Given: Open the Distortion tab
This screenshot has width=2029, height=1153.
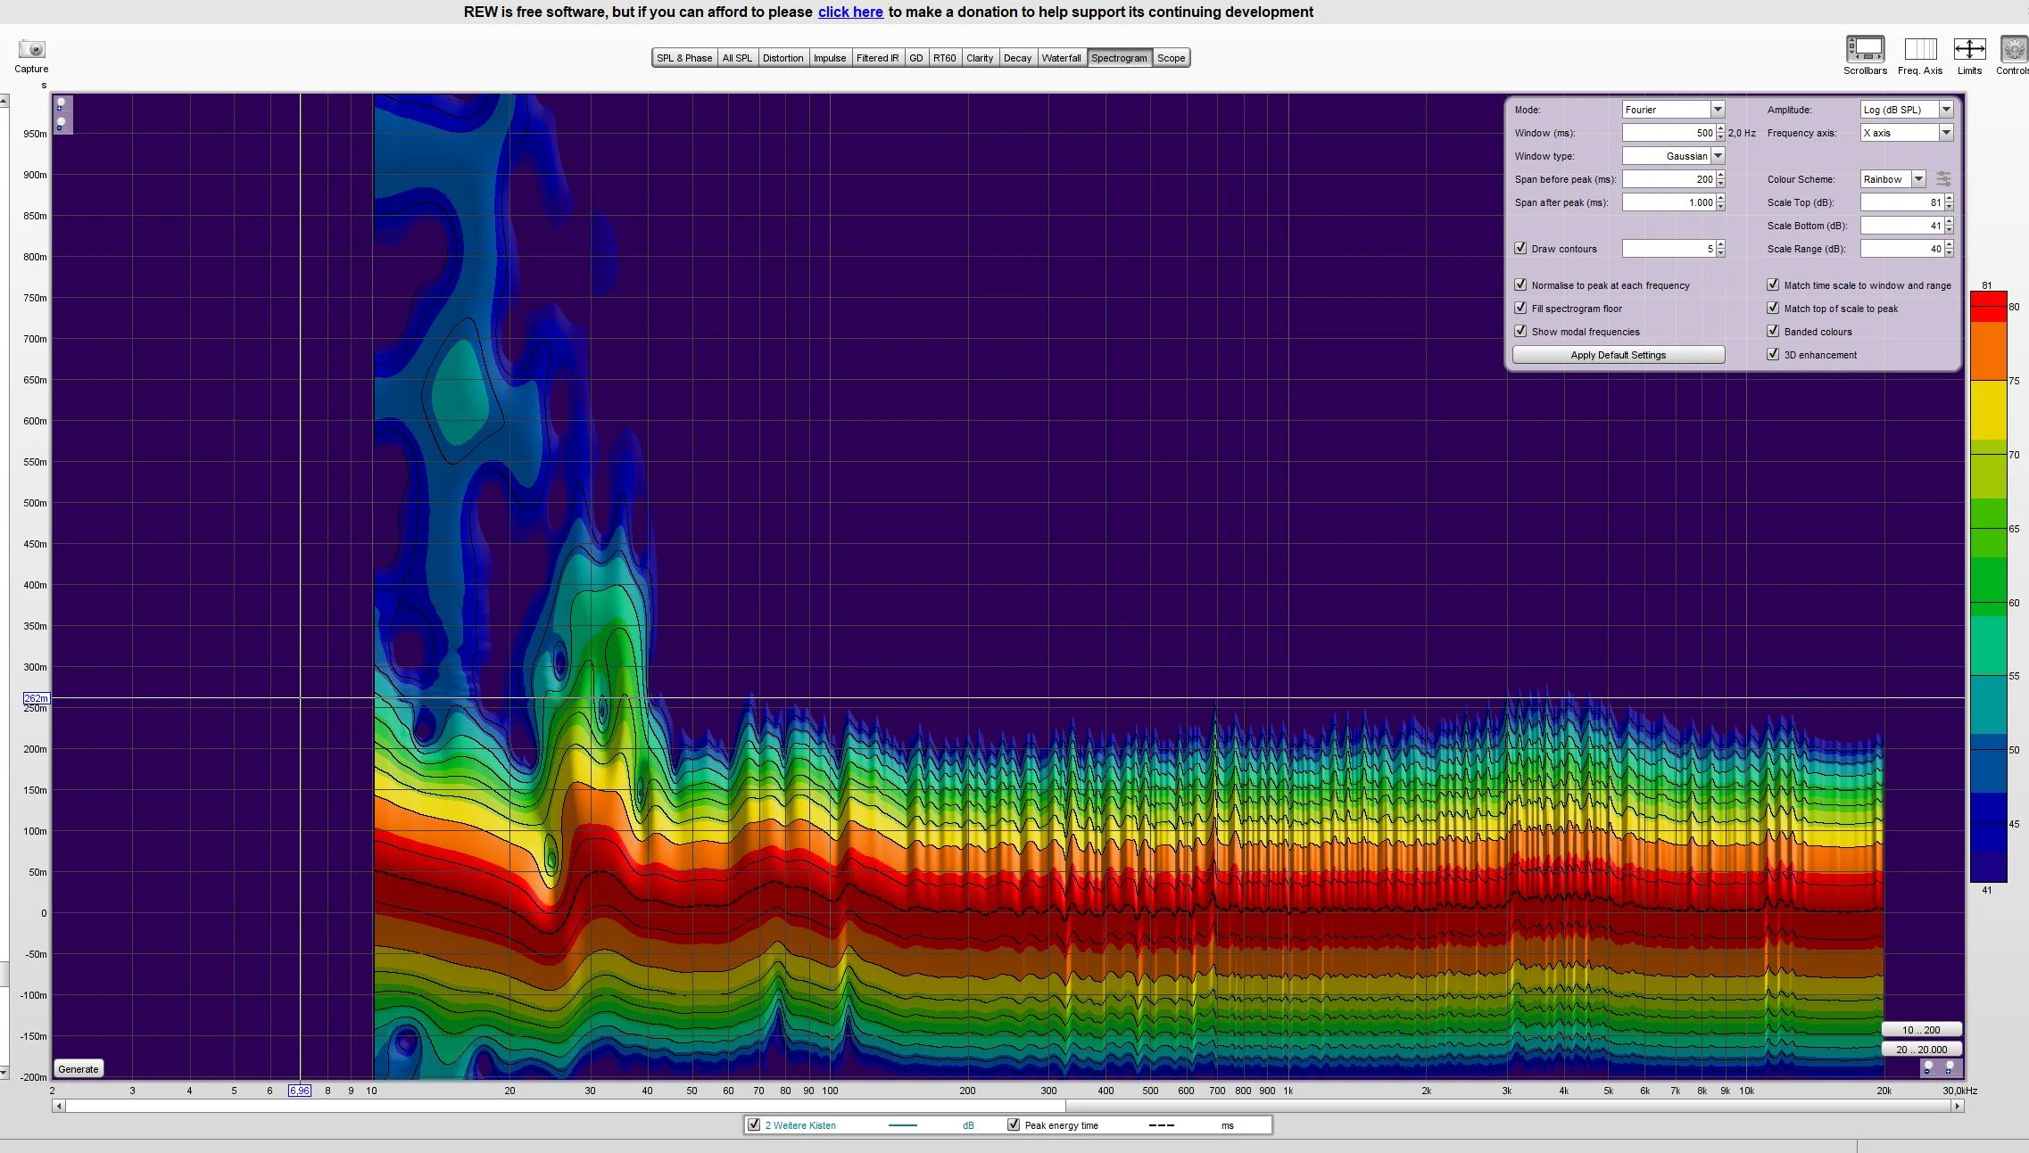Looking at the screenshot, I should tap(783, 58).
